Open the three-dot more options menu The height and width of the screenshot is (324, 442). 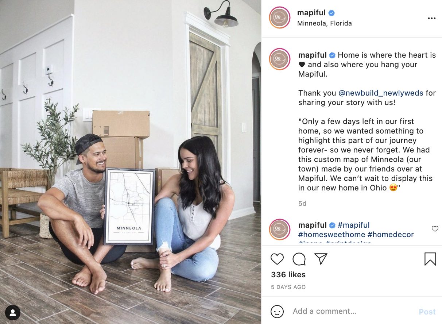(432, 19)
